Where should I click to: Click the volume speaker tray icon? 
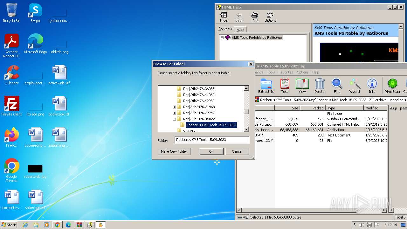coord(362,225)
